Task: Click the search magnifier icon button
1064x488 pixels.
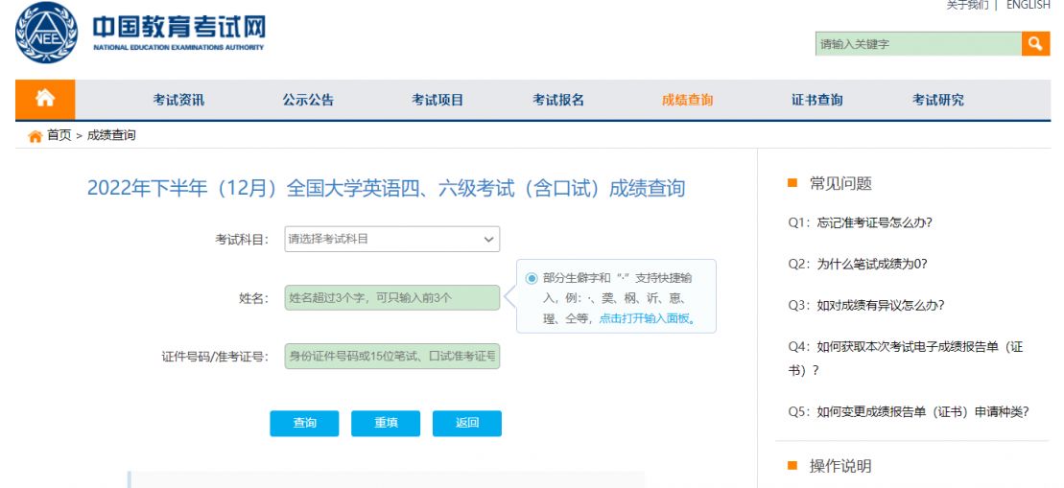Action: [1035, 43]
